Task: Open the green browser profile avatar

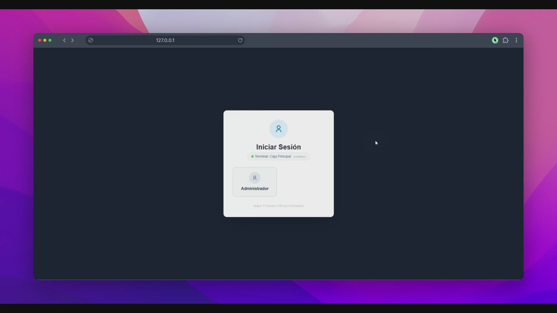Action: point(495,40)
